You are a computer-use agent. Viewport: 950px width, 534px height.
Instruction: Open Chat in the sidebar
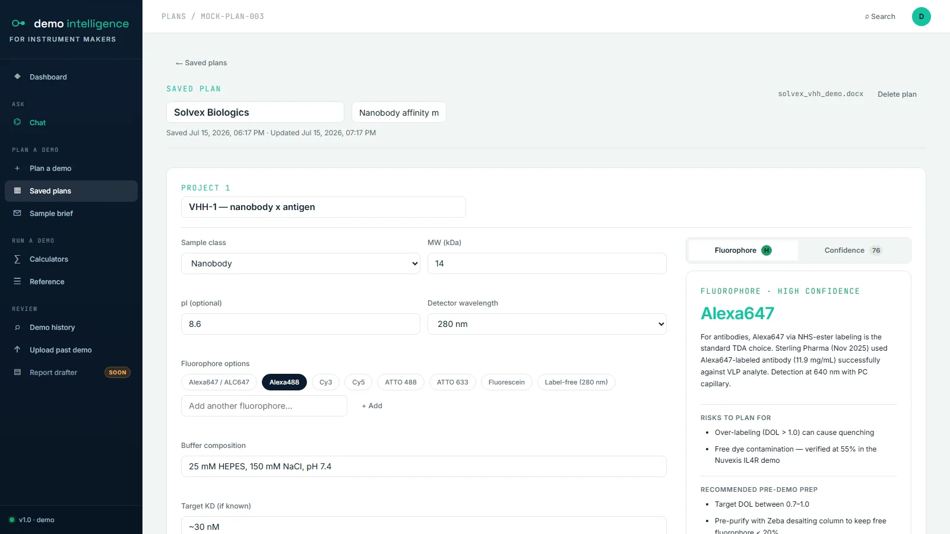pos(71,123)
